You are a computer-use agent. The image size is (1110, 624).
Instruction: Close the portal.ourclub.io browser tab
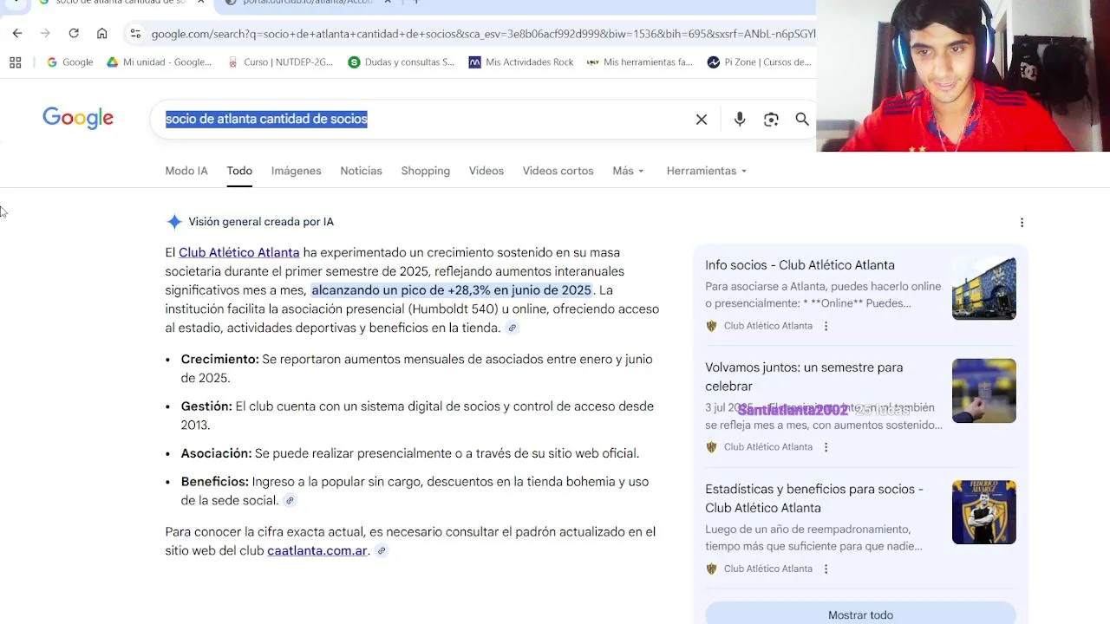click(x=388, y=3)
